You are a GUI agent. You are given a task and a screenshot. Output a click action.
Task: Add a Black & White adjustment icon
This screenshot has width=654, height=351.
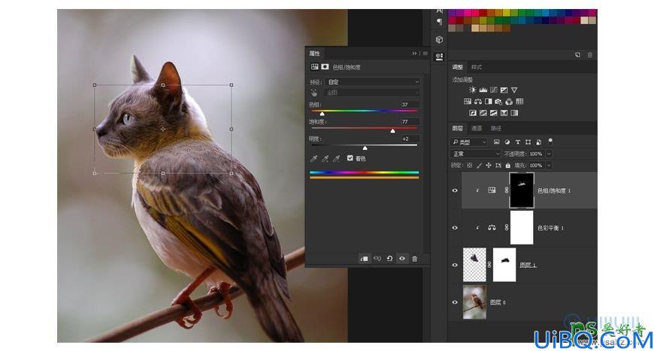pos(488,101)
